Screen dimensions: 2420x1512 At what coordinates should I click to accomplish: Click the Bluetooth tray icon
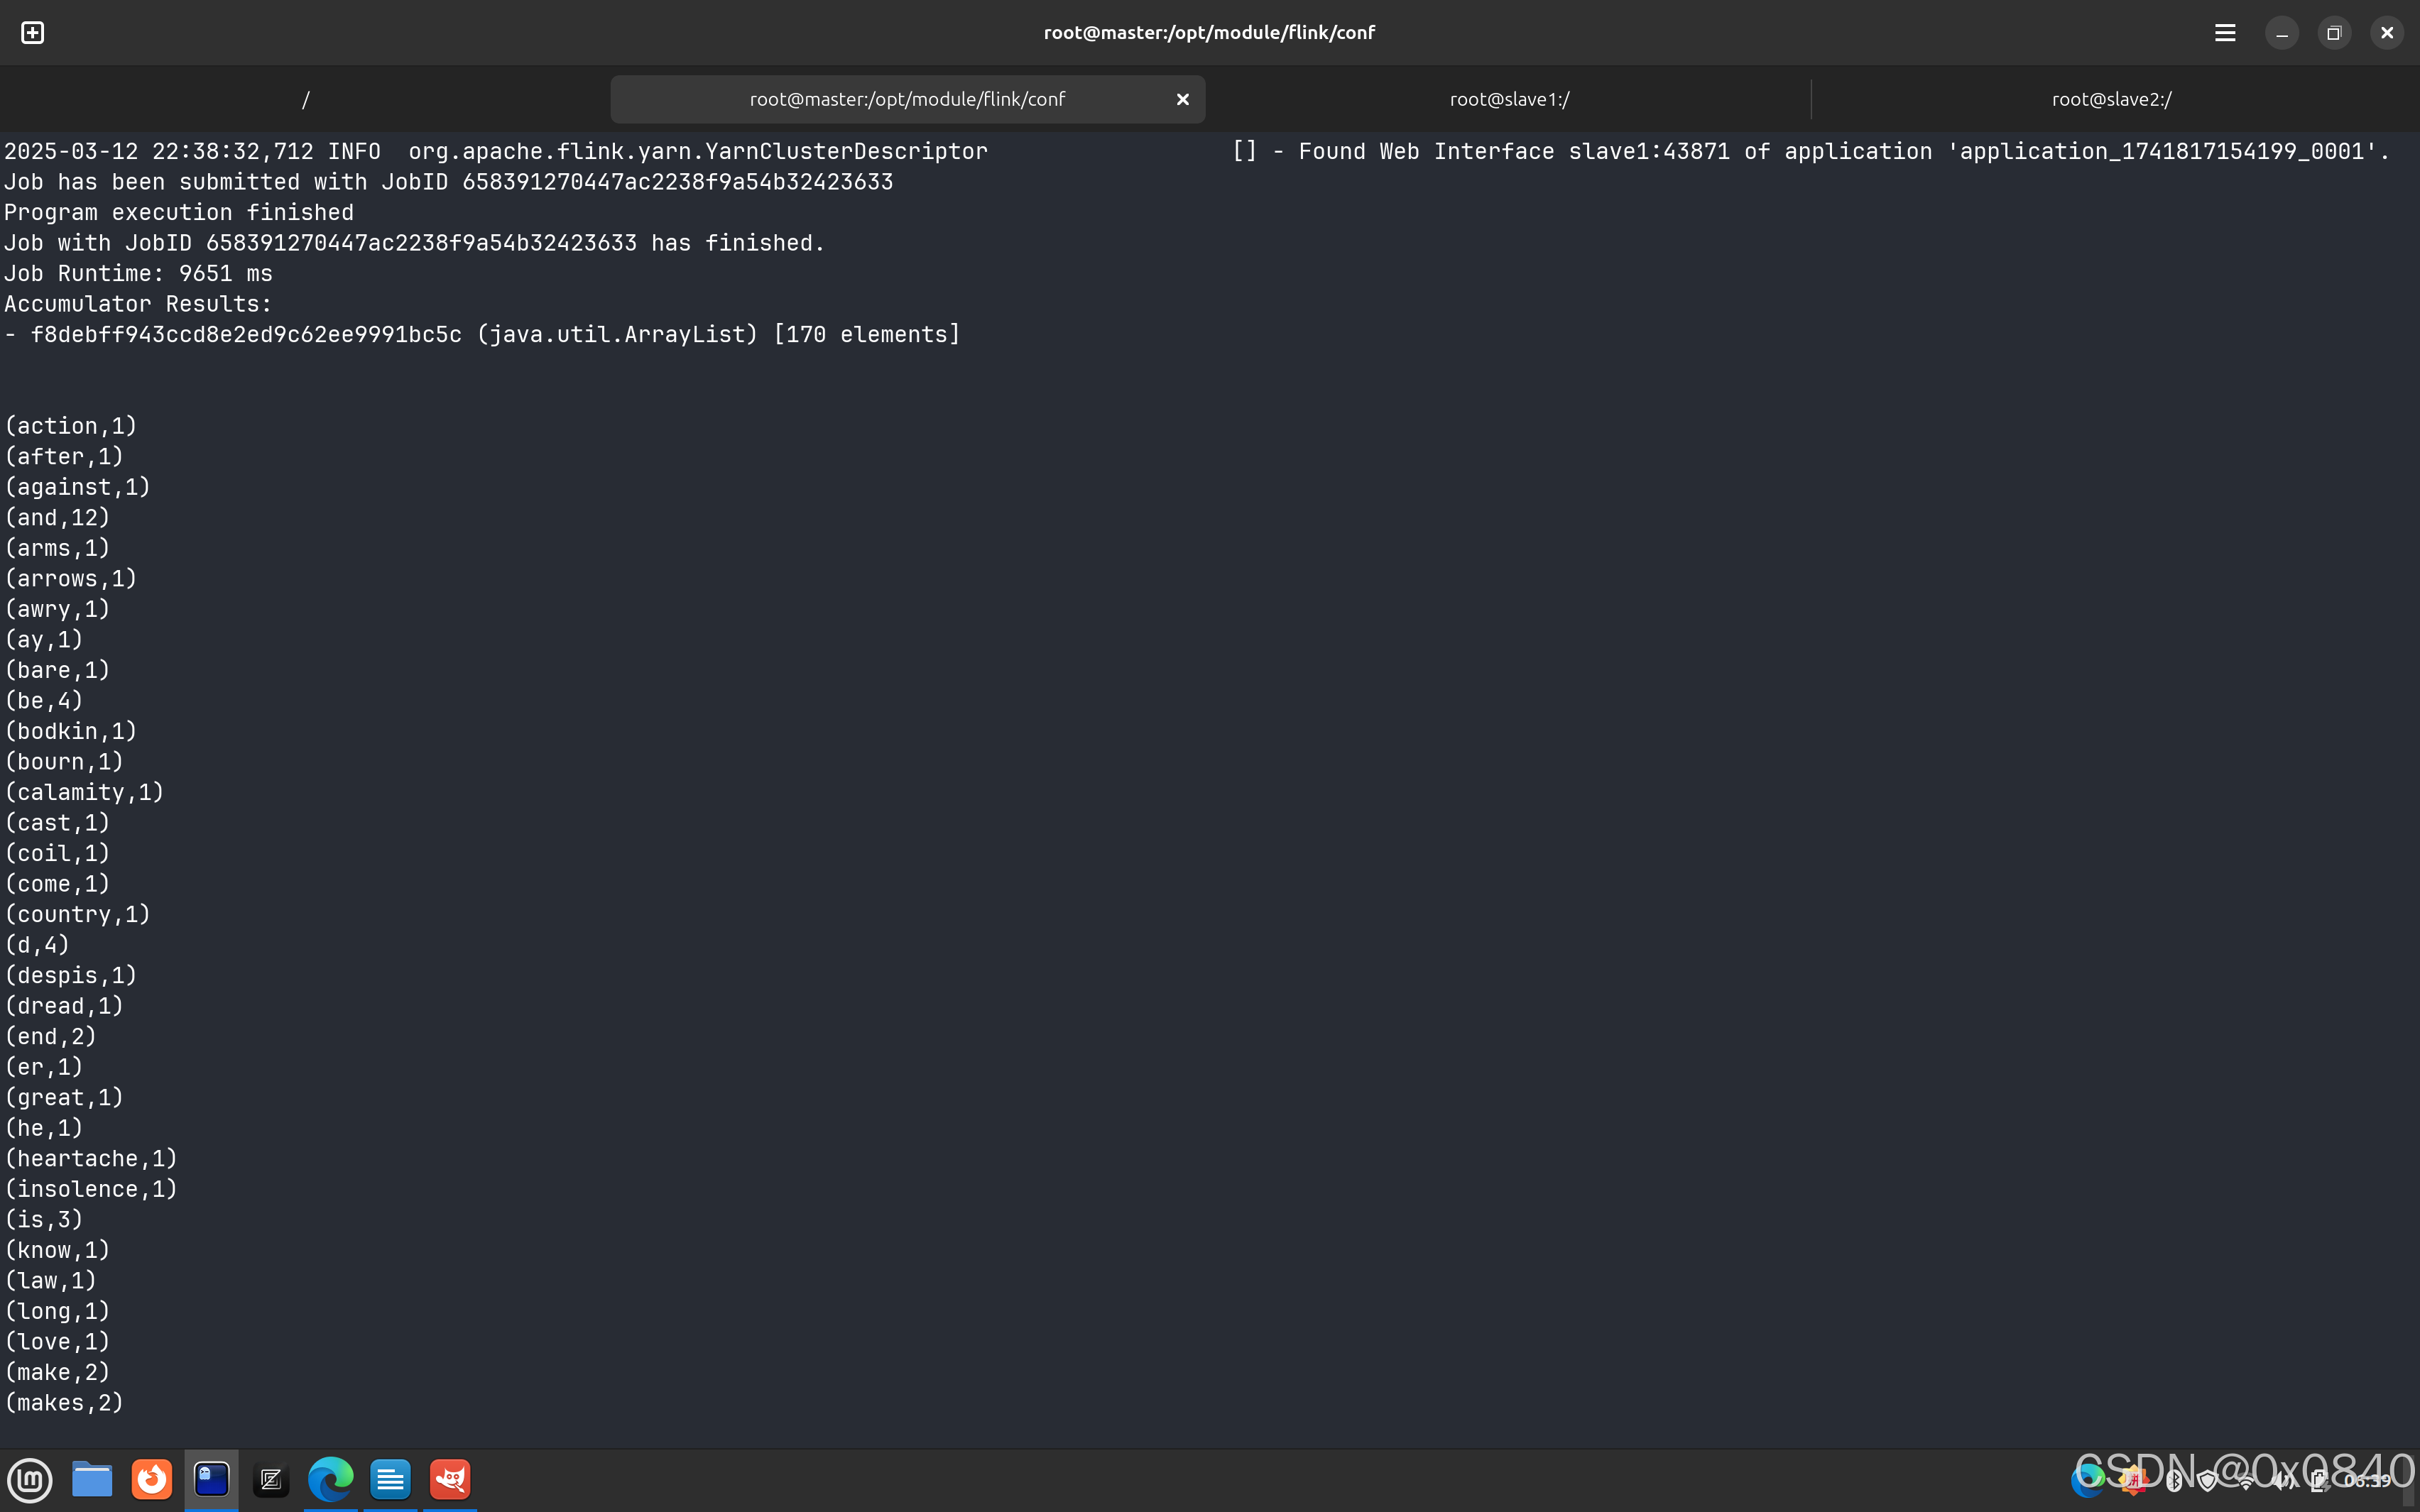2173,1481
